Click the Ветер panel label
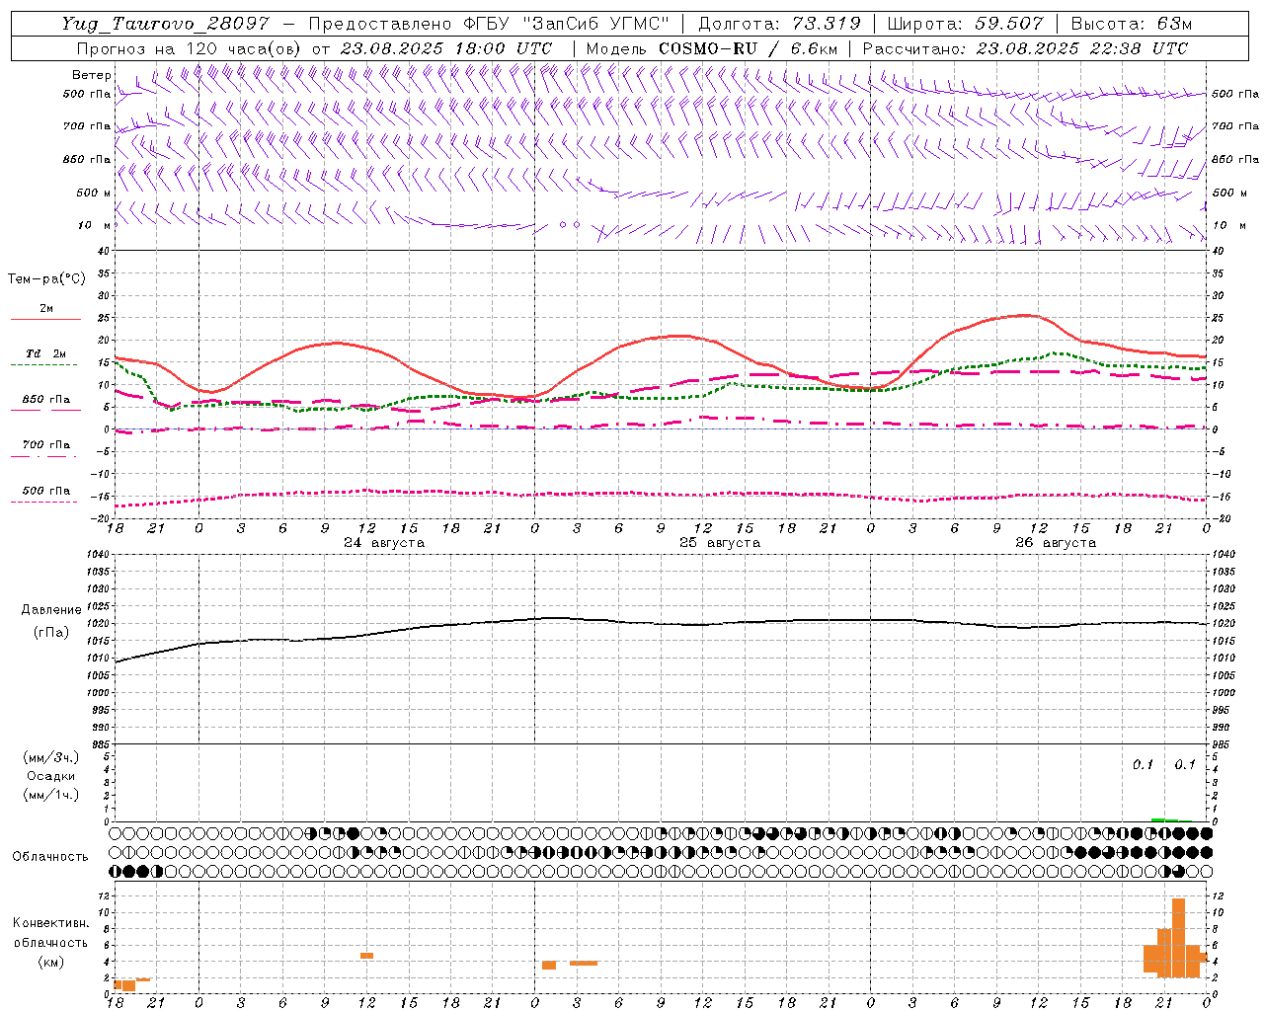 click(91, 75)
